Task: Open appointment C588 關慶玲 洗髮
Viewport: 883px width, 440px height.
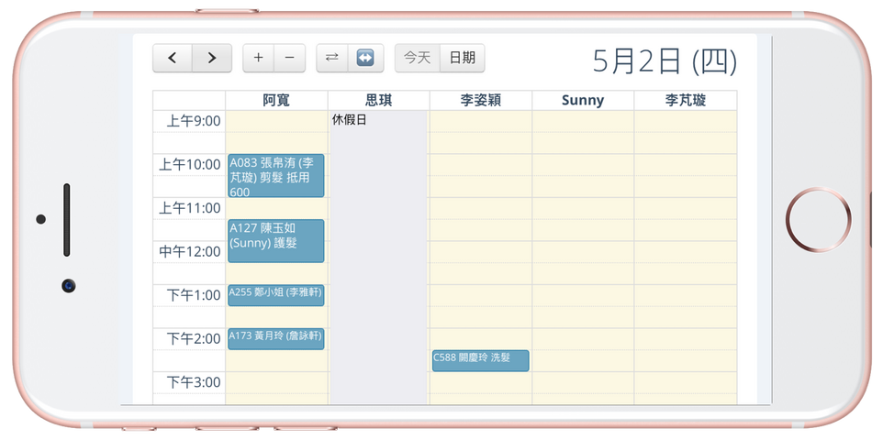Action: click(x=480, y=360)
